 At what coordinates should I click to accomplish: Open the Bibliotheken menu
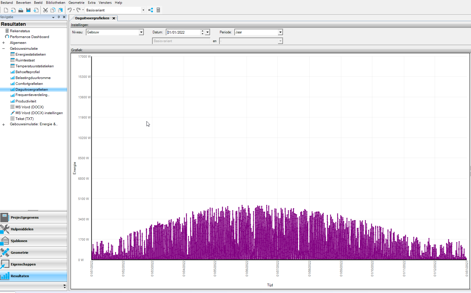point(55,3)
